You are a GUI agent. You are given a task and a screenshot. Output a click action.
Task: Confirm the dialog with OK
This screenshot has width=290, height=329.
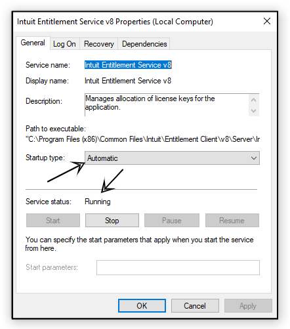coord(142,305)
